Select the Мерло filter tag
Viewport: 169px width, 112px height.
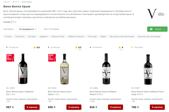[x=103, y=36]
